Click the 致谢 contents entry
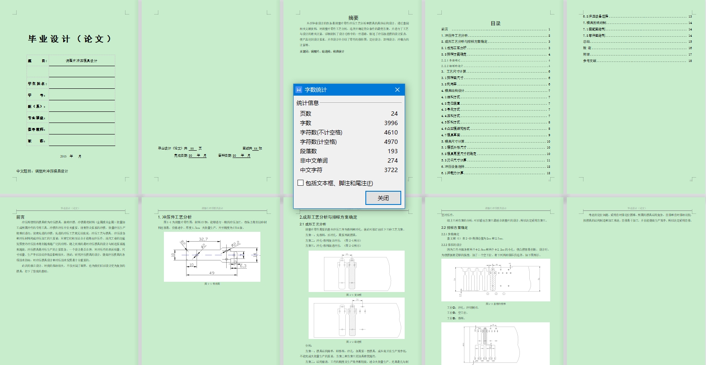Viewport: 706px width, 365px height. (637, 48)
